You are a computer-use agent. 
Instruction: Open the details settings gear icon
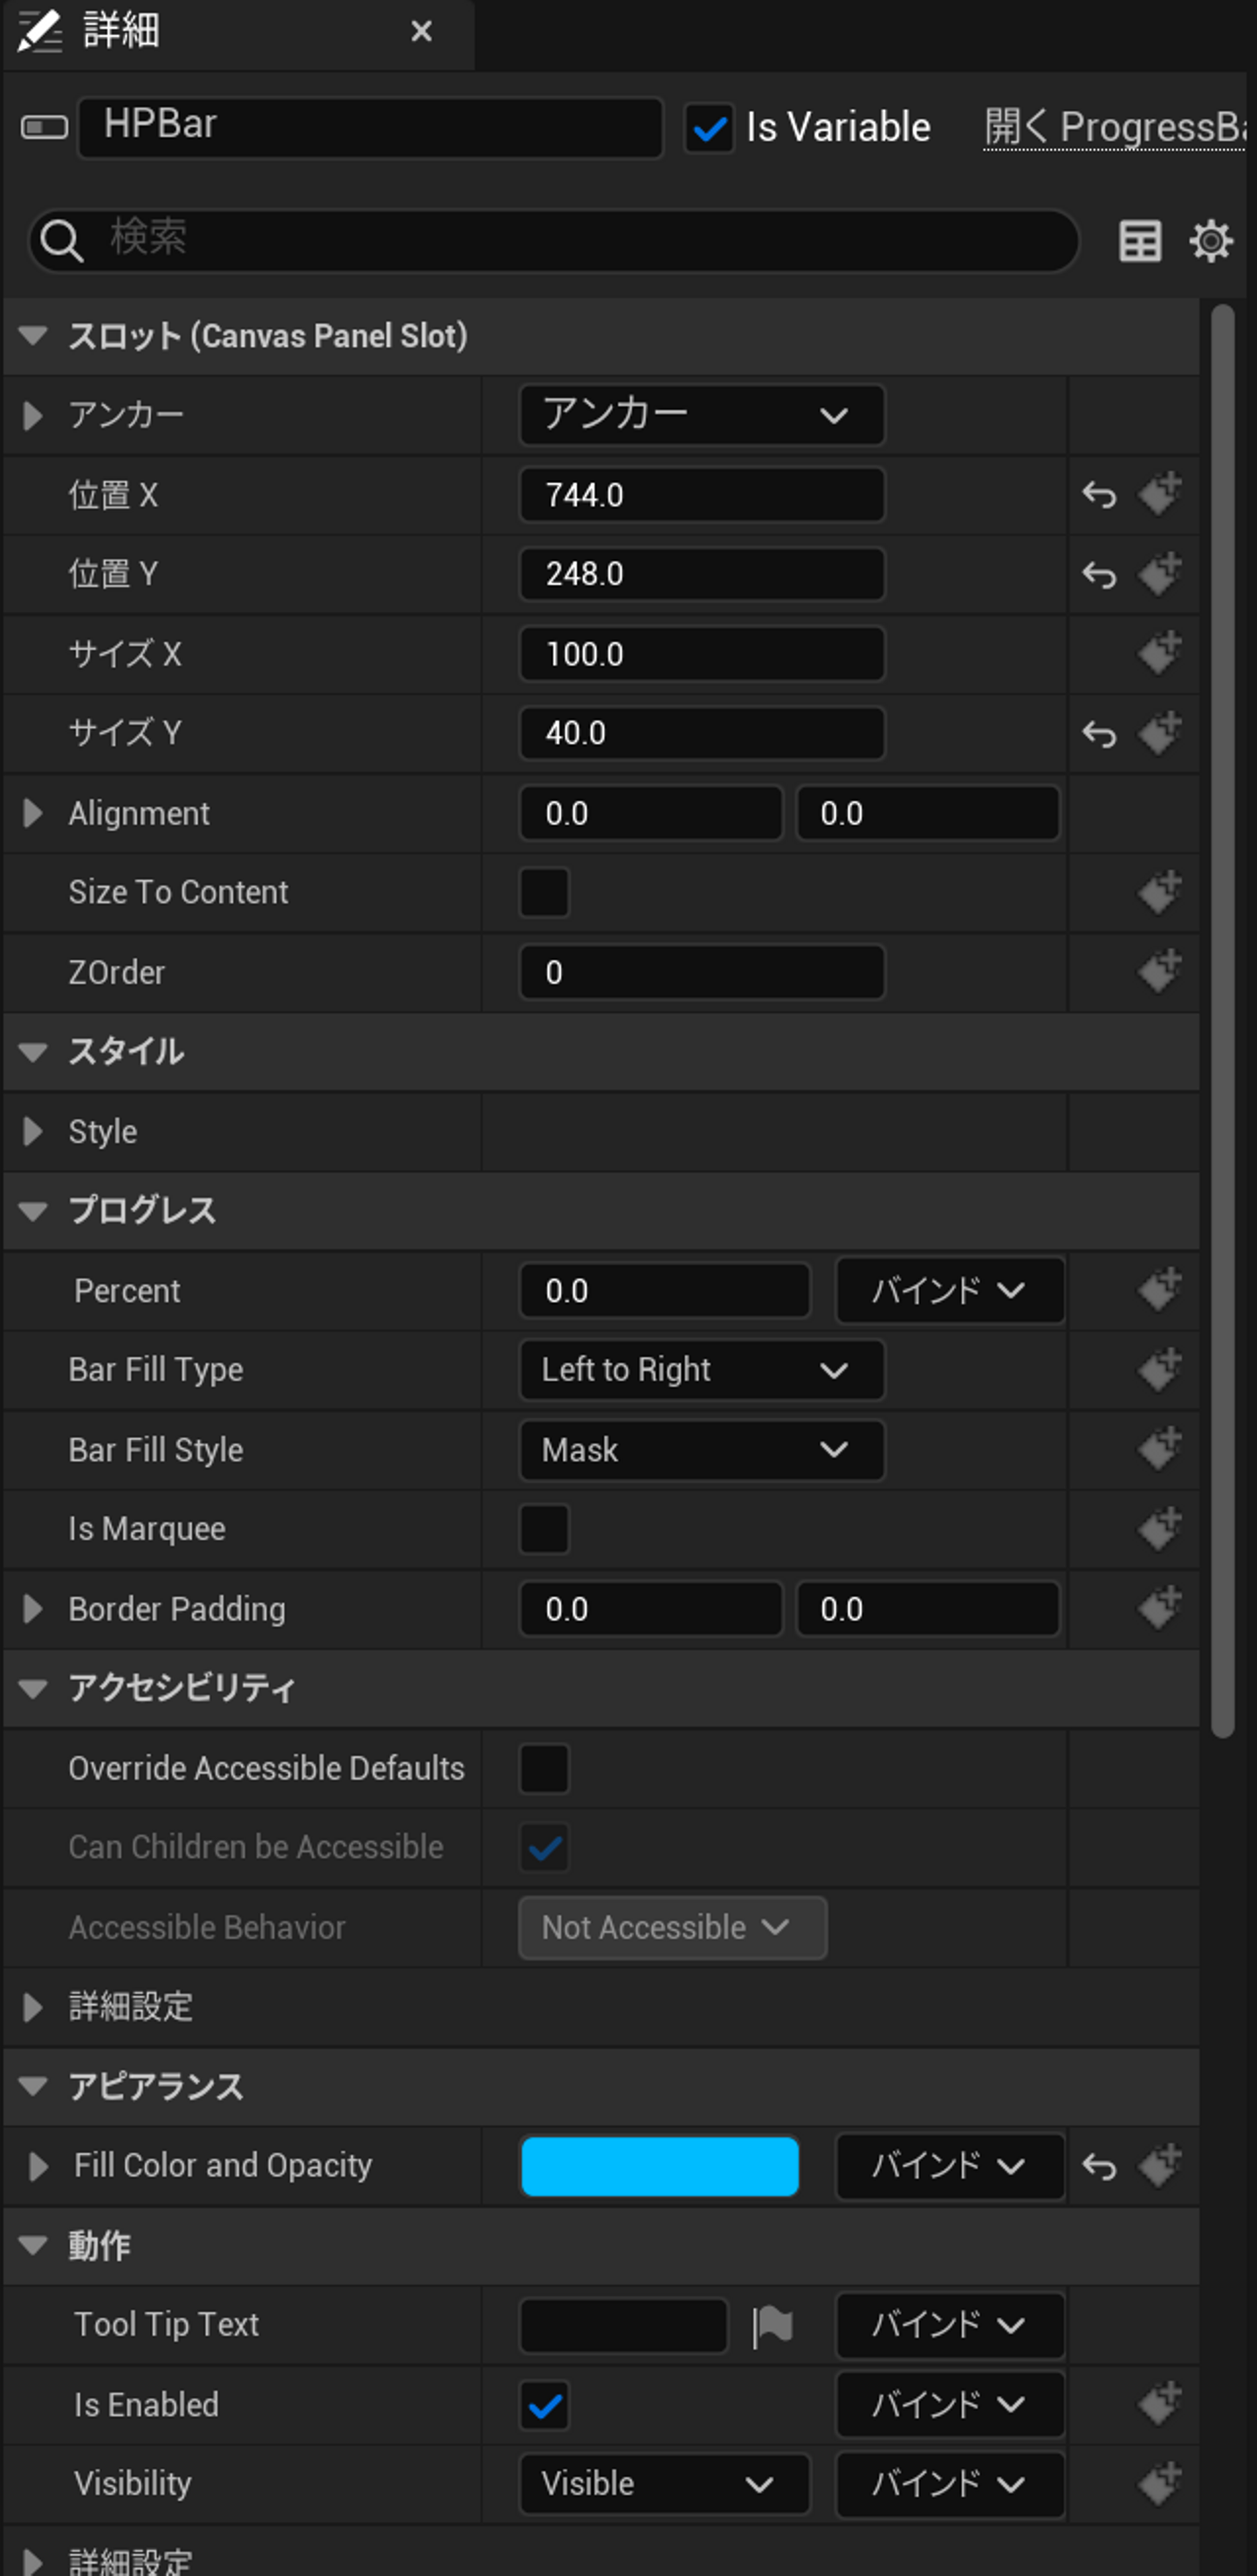[x=1210, y=241]
